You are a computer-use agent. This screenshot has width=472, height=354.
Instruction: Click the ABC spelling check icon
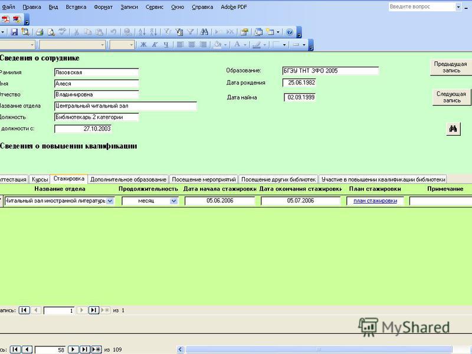63,32
